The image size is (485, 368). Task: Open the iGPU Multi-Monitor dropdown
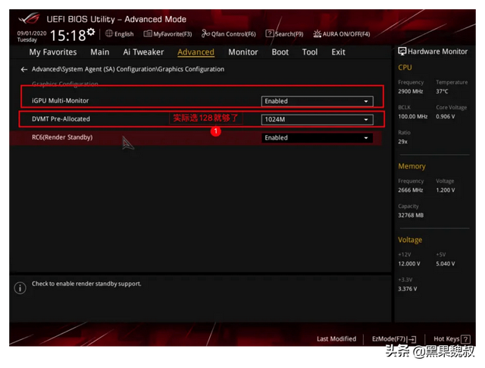(317, 101)
